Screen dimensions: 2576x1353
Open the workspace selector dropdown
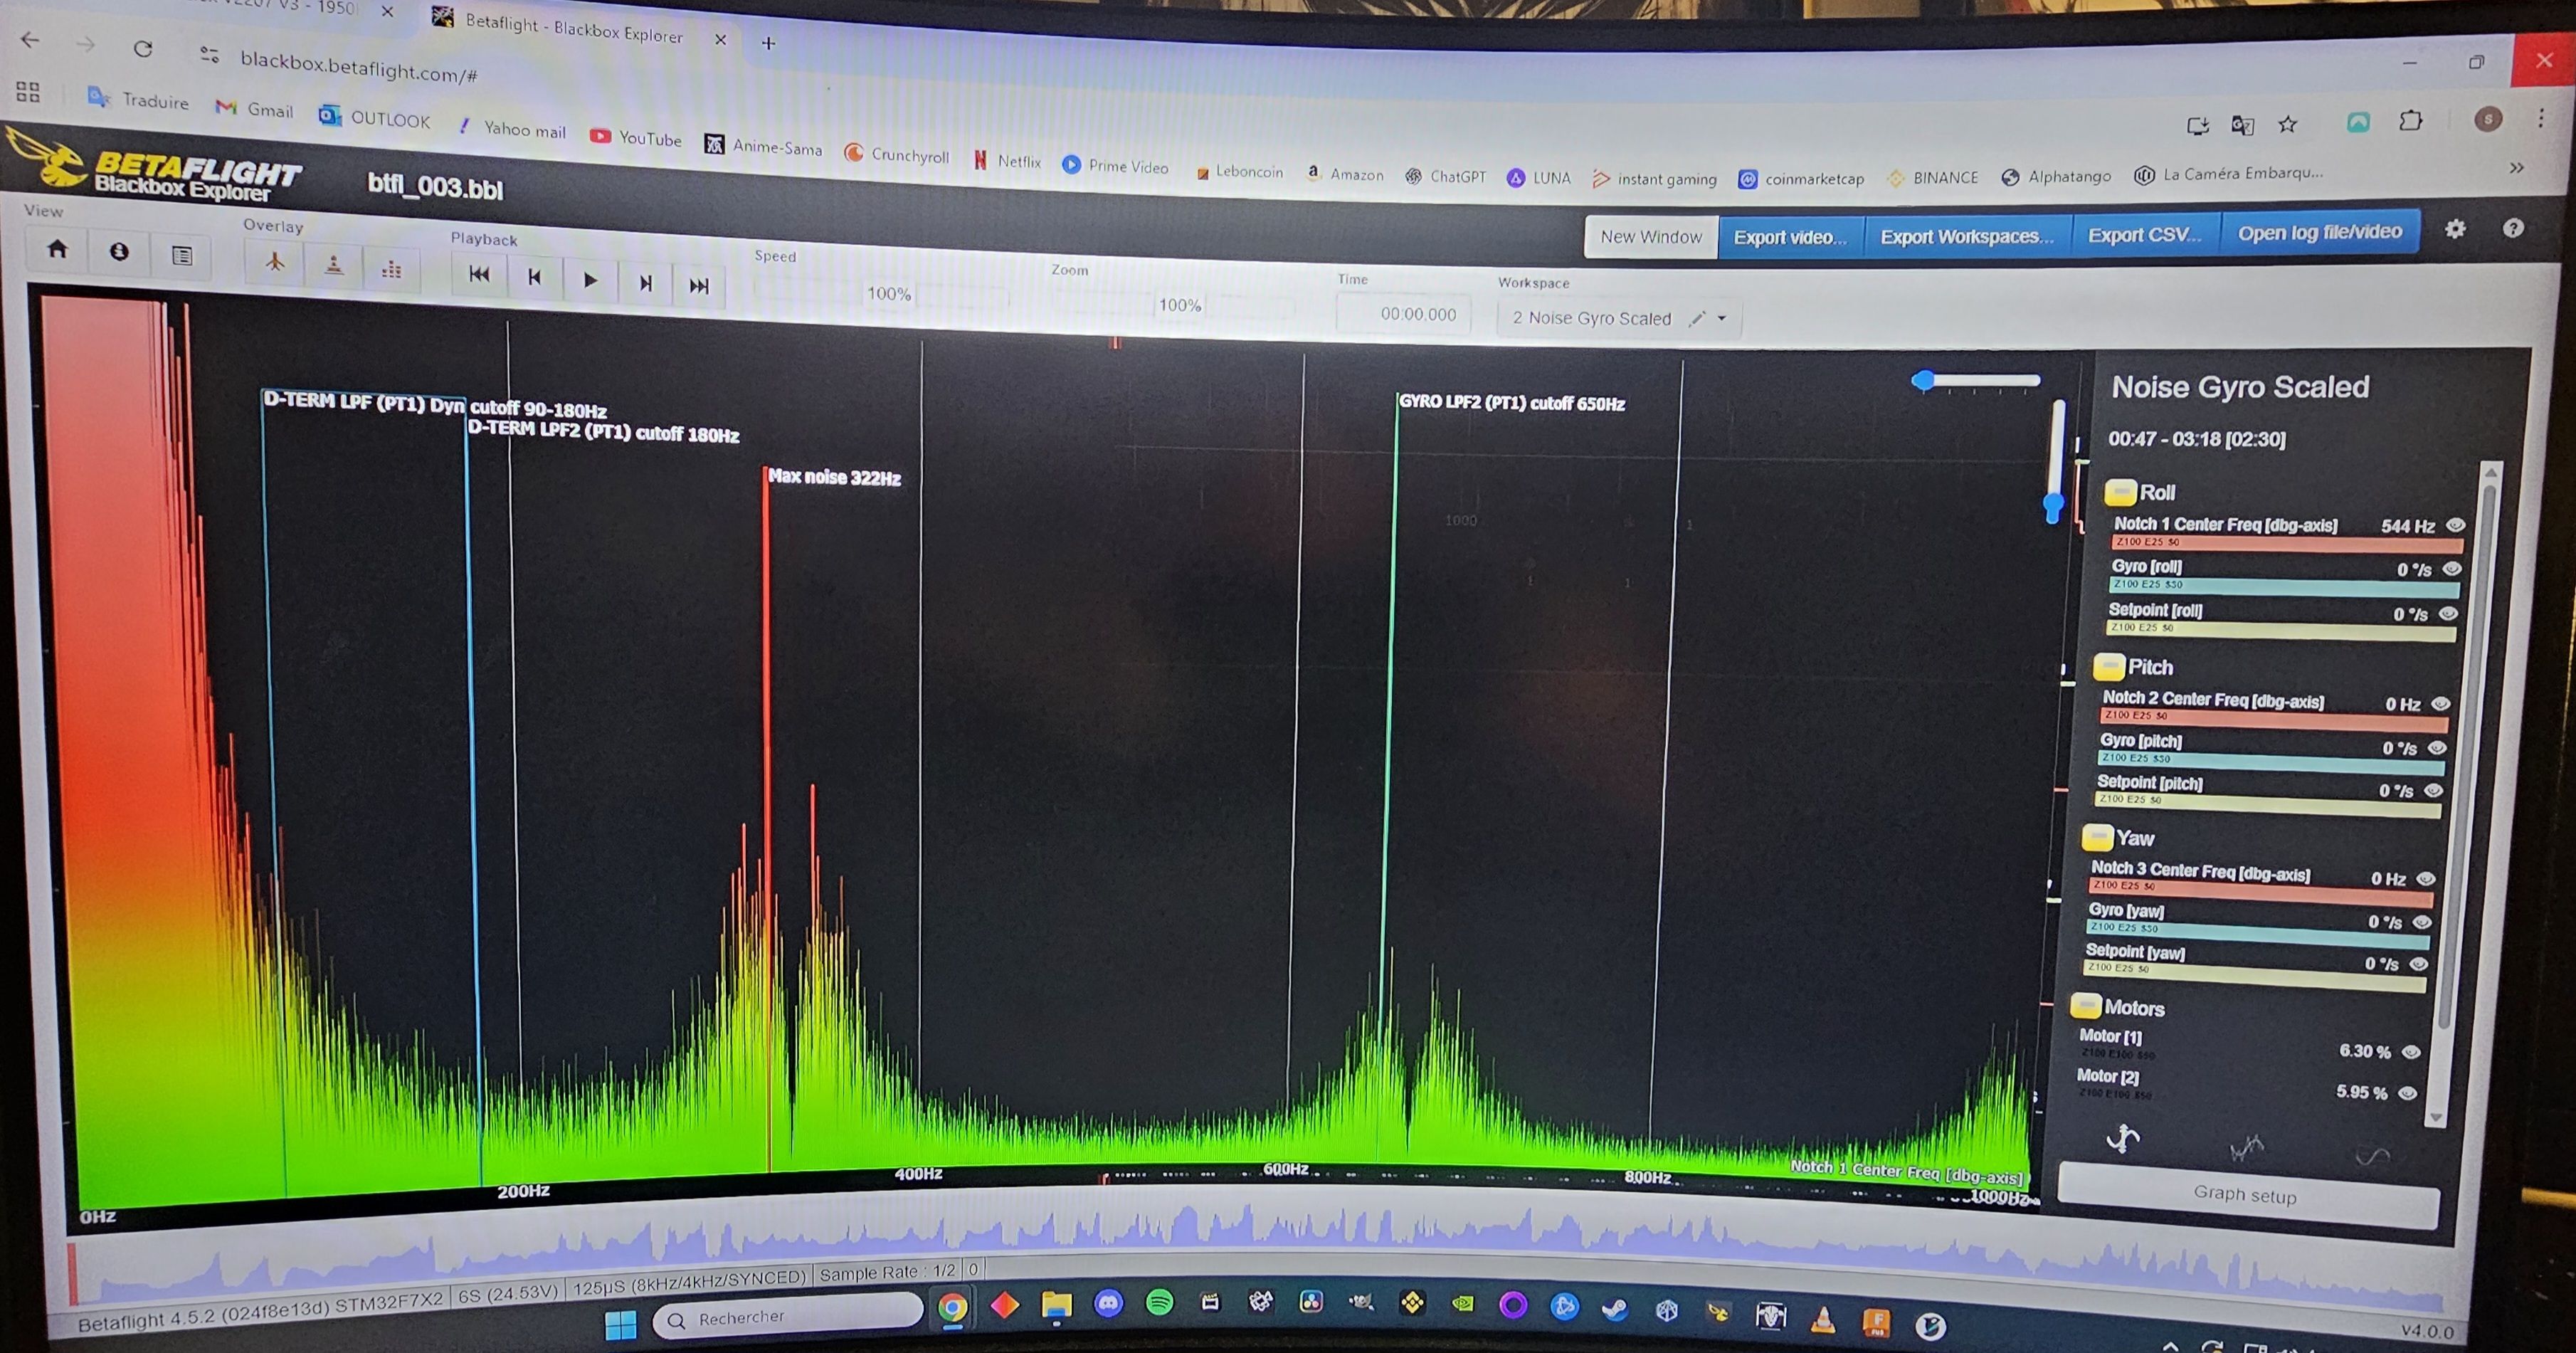tap(1721, 318)
